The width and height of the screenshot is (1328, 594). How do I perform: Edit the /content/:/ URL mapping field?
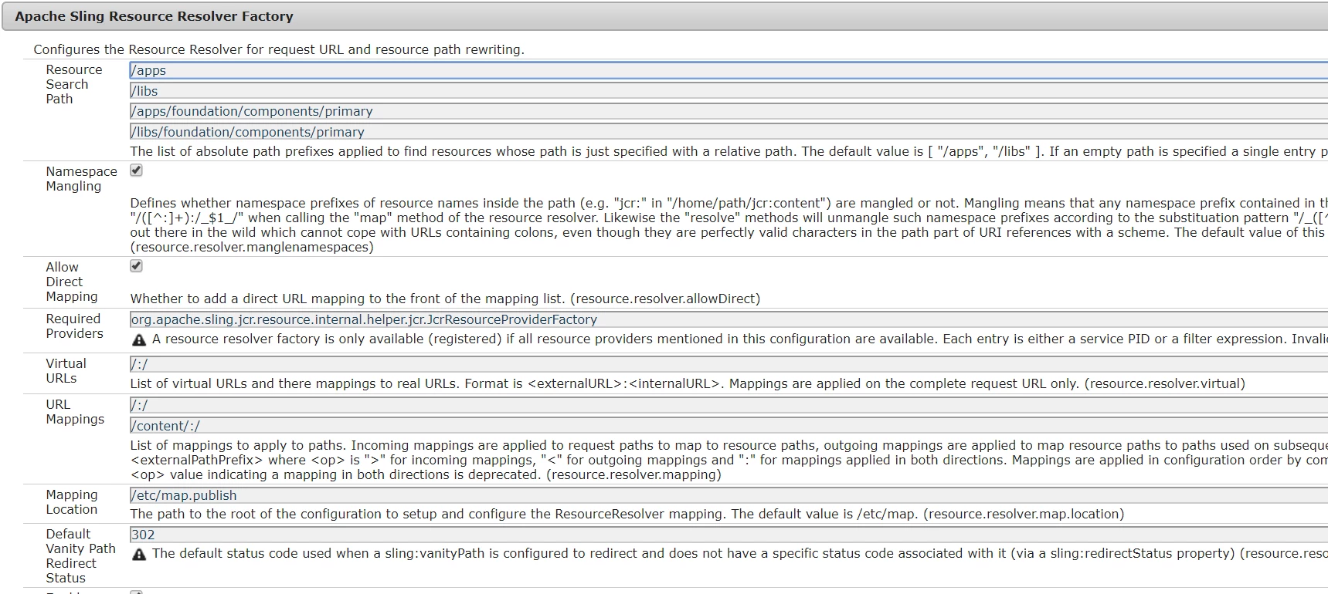point(729,426)
